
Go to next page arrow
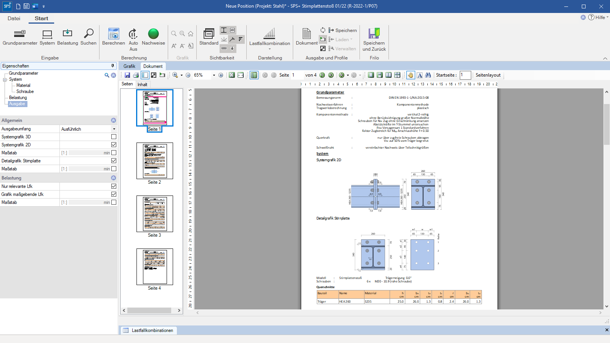pyautogui.click(x=322, y=75)
